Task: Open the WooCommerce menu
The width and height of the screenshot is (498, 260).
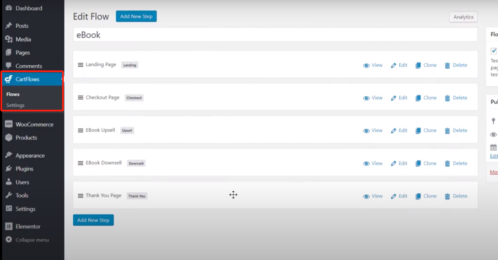Action: (x=34, y=124)
